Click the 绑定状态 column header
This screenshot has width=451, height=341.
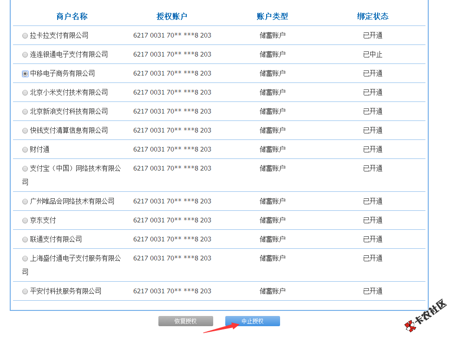[x=373, y=16]
